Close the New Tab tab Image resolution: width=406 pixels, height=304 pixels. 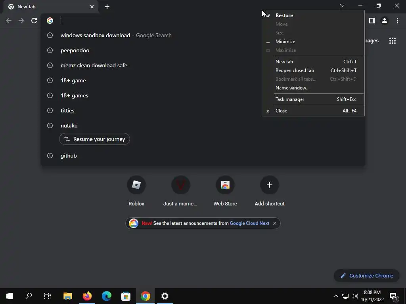92,7
